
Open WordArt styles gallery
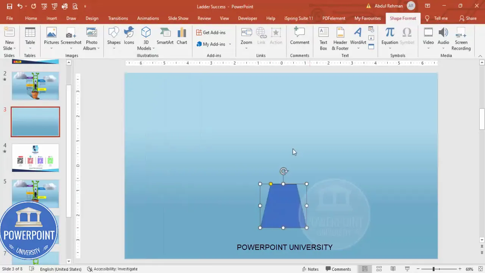[358, 39]
